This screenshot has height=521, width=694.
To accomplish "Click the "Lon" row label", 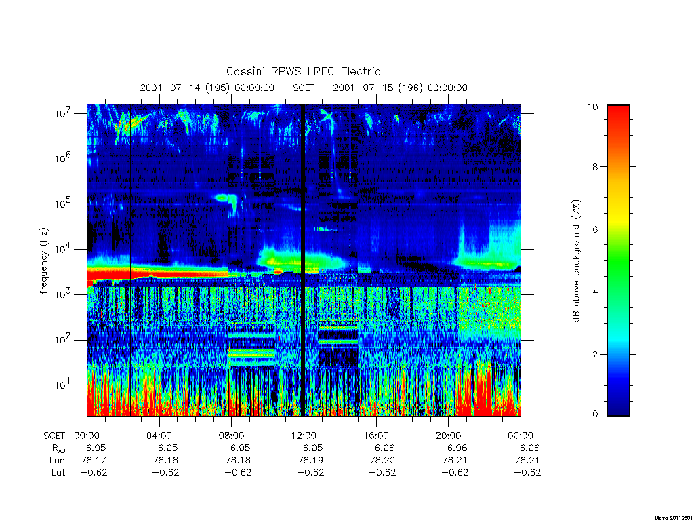I will pos(57,461).
